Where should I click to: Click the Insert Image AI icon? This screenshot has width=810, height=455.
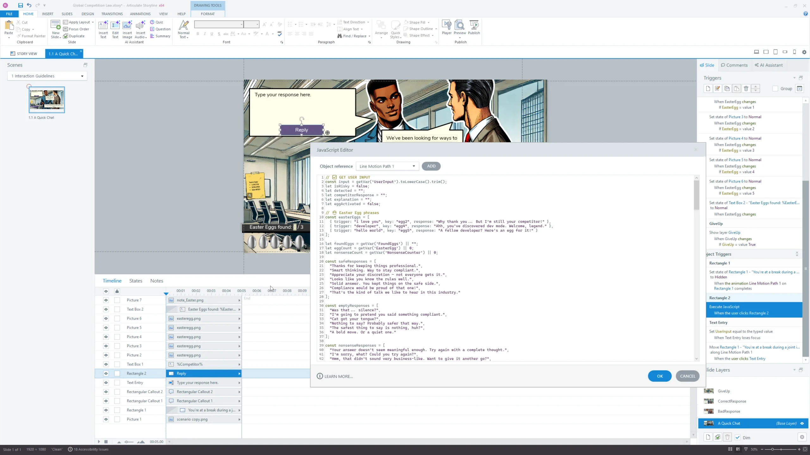[127, 25]
